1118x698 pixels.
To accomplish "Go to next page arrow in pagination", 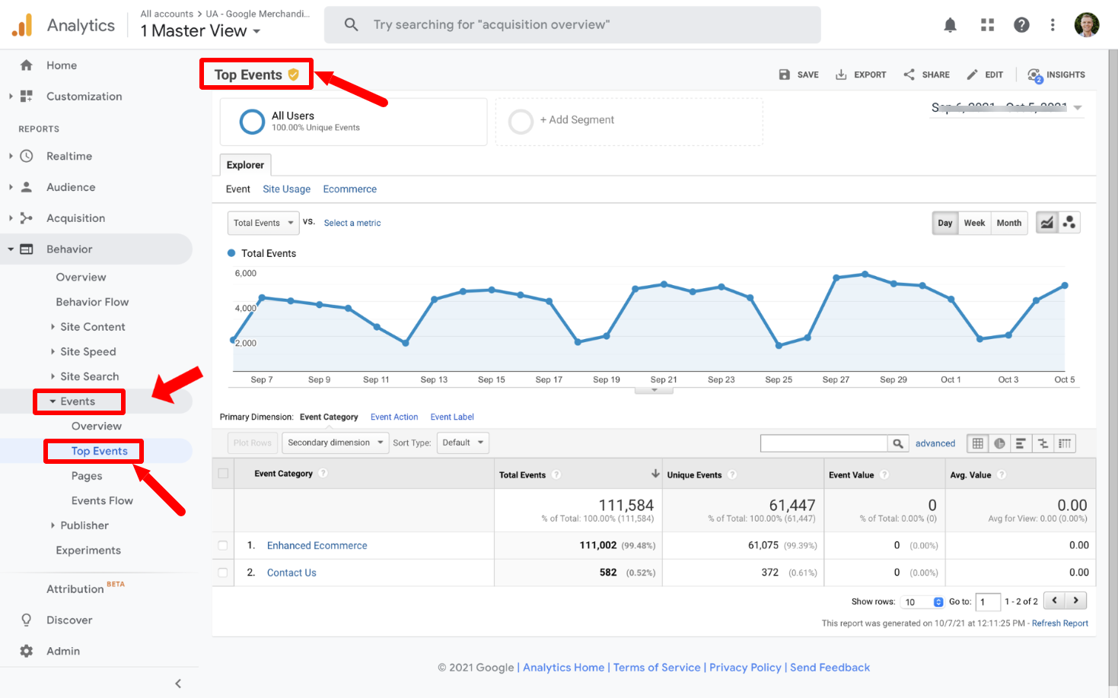I will [1075, 601].
